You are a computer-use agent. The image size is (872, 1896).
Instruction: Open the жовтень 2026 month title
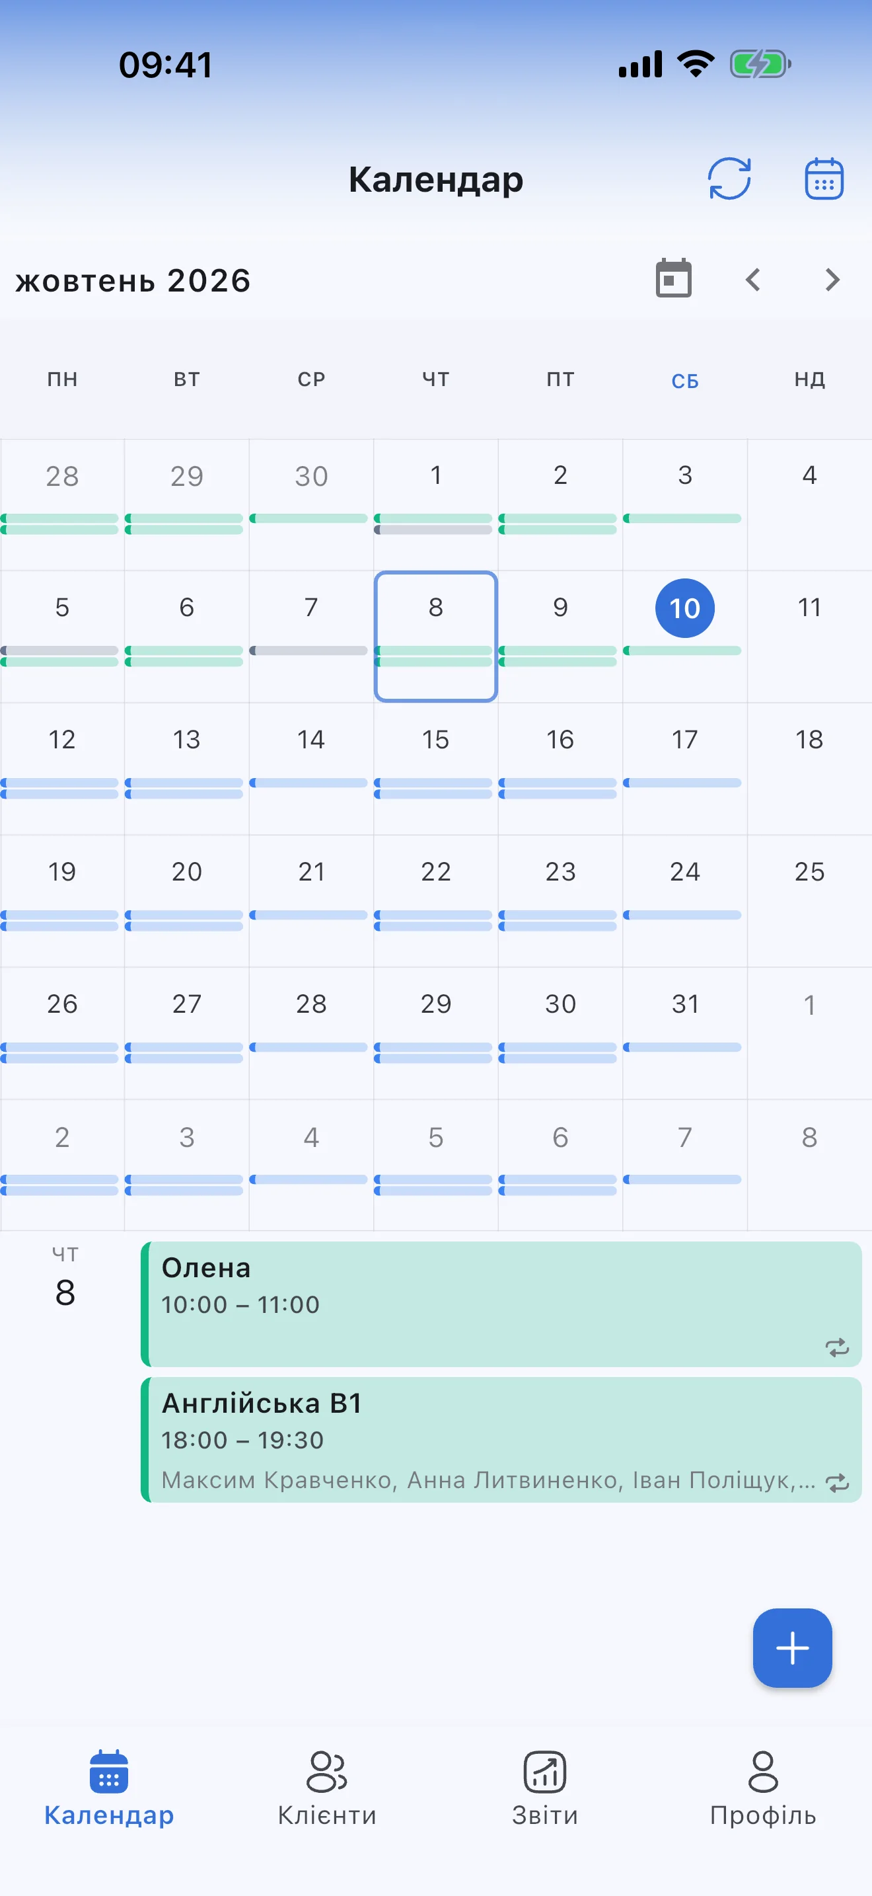133,280
